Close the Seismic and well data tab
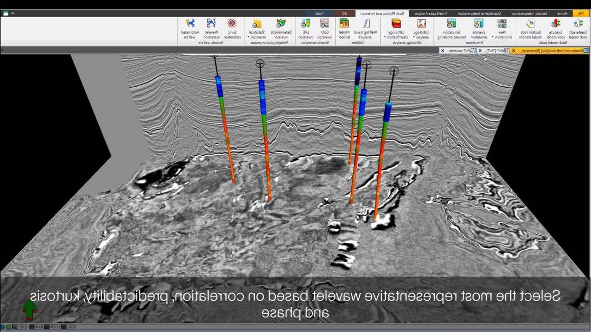Image resolution: width=591 pixels, height=332 pixels. pyautogui.click(x=513, y=50)
